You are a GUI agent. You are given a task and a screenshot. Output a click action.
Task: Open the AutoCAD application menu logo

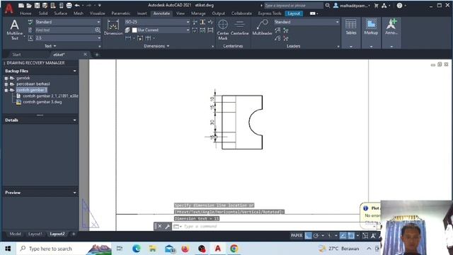coord(9,8)
